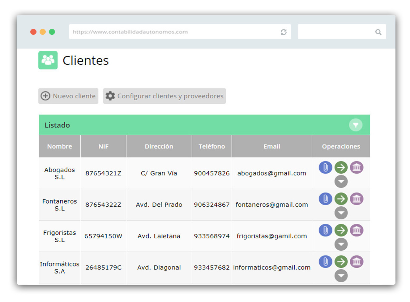This screenshot has width=410, height=302.
Task: Click the green arrow icon for Abogados S.L
Action: point(341,167)
